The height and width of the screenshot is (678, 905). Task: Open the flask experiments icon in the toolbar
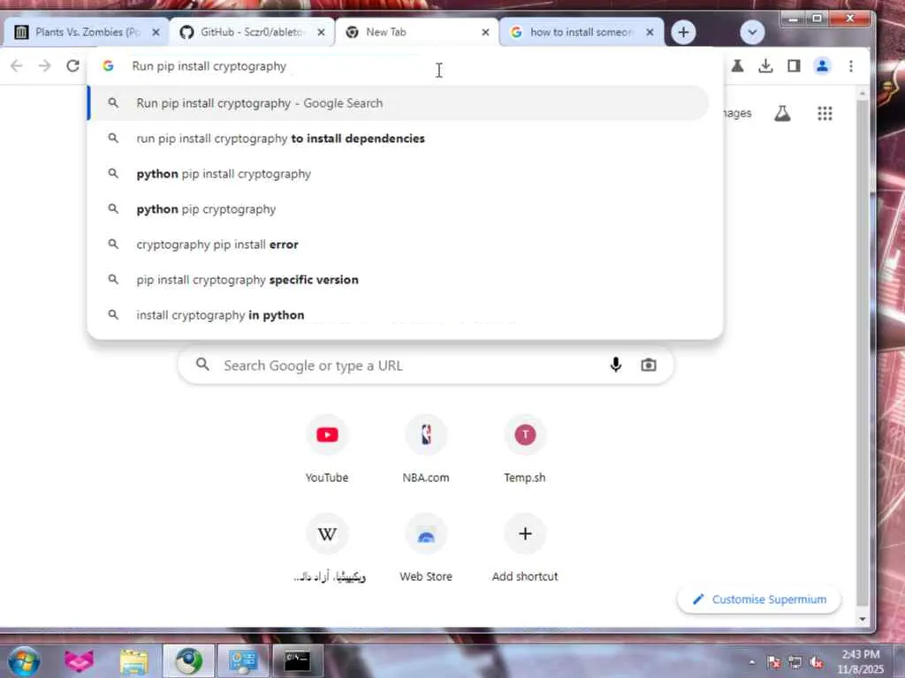point(738,65)
